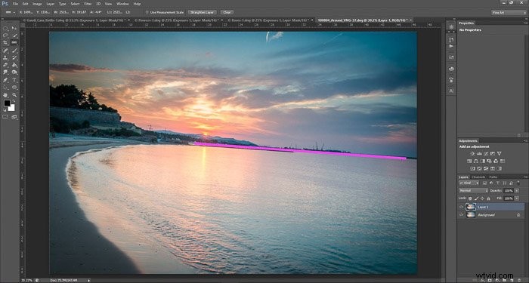Screen dimensions: 529x283
Task: Click the Opacity value field
Action: coord(509,191)
